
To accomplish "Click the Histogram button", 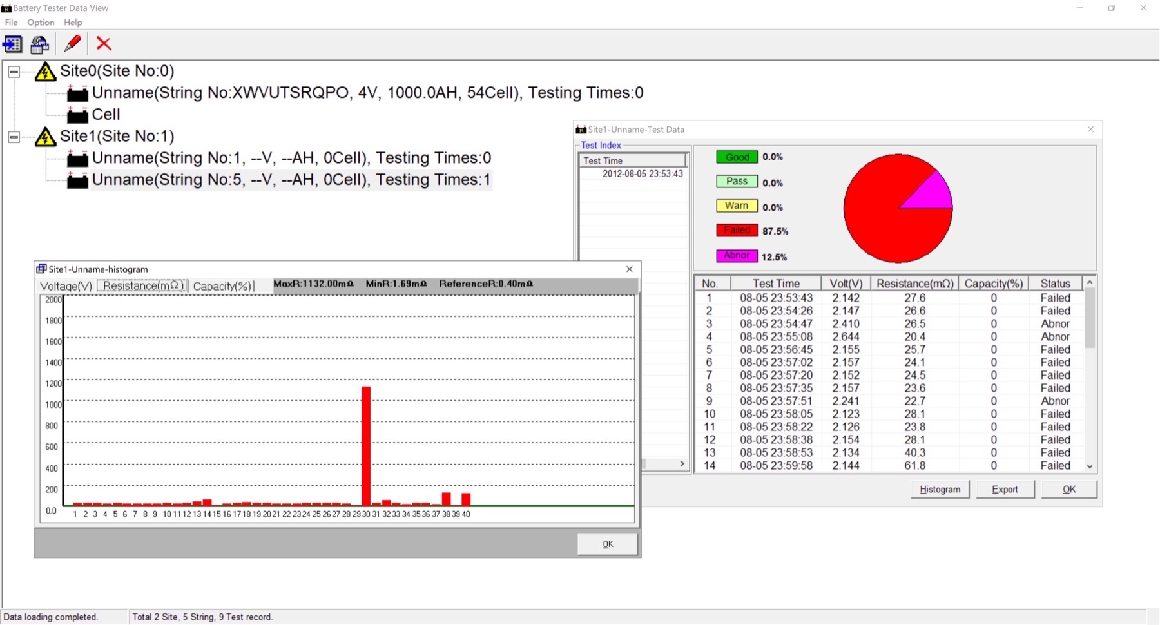I will point(940,489).
